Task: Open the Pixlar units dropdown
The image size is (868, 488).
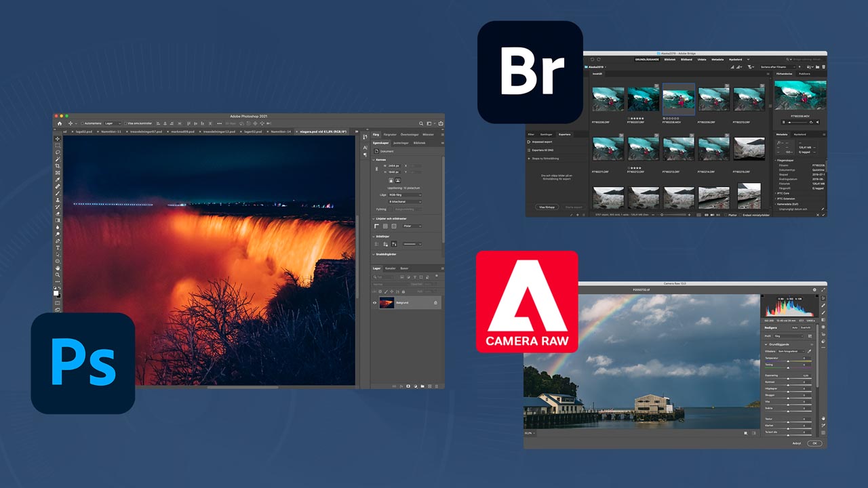Action: coord(412,226)
